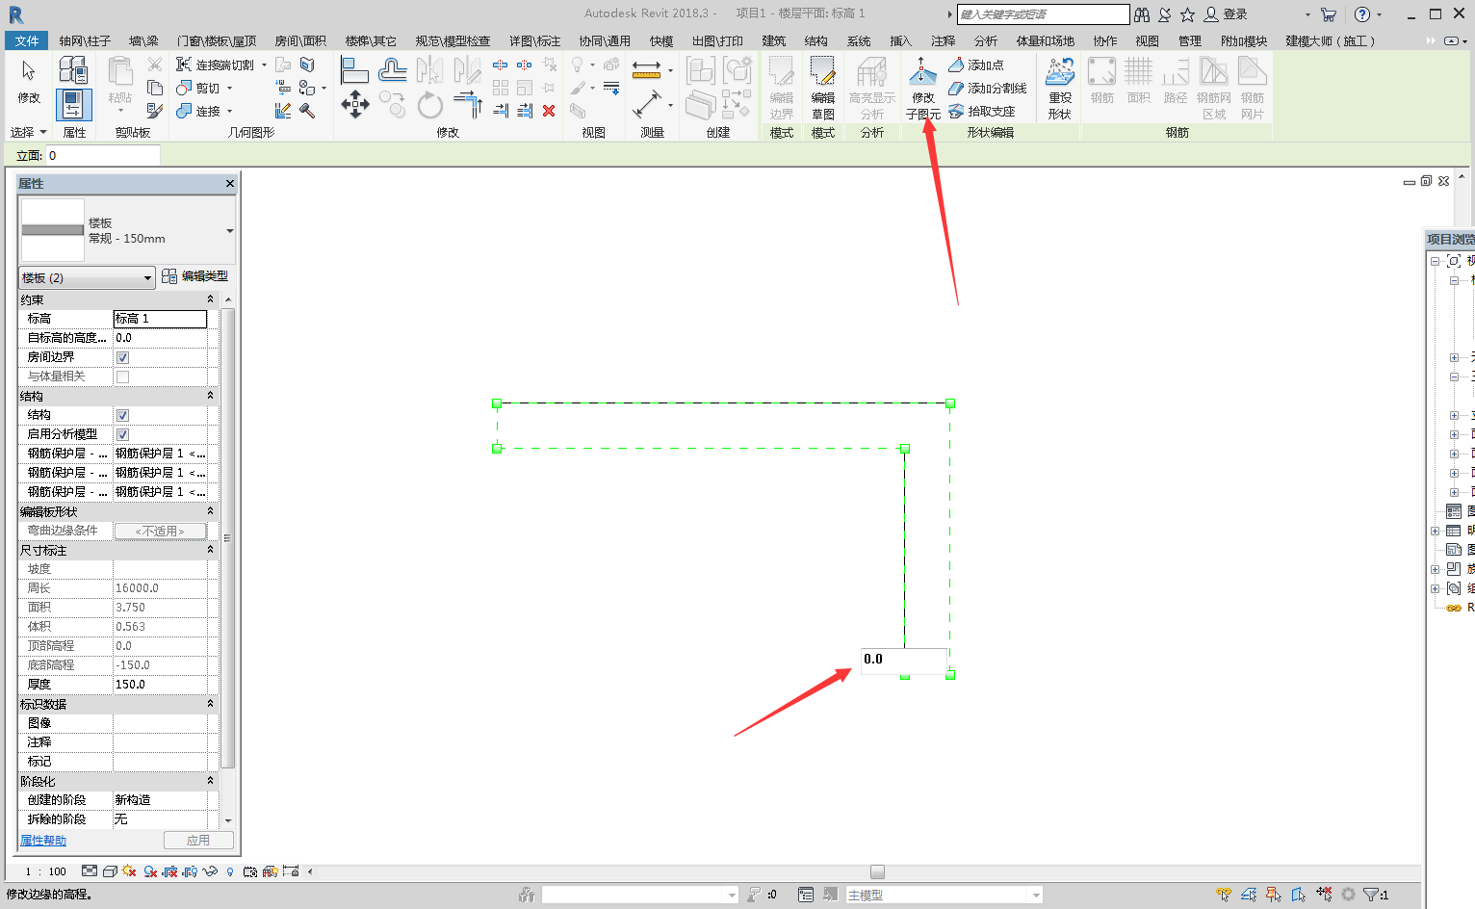Screen dimensions: 1475x909
Task: Click the keyword search field in the title bar
Action: coord(1043,14)
